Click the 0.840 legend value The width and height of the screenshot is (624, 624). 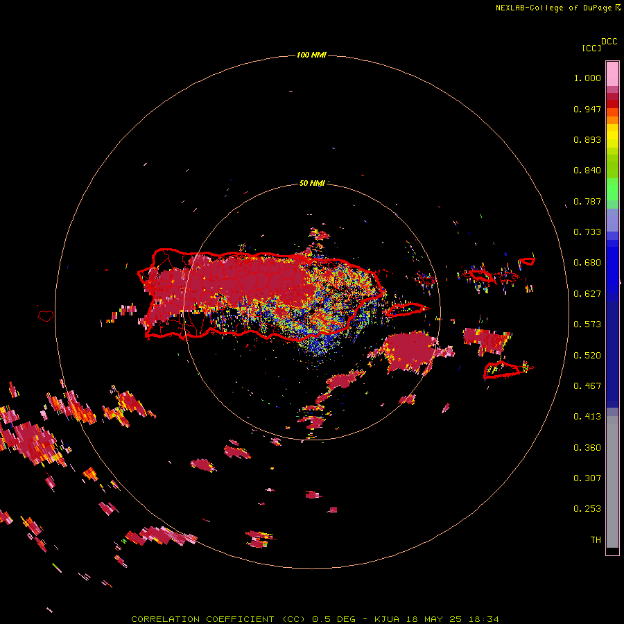click(587, 171)
